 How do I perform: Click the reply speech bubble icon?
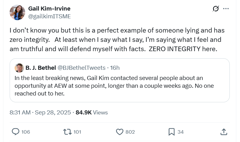[x=16, y=132]
